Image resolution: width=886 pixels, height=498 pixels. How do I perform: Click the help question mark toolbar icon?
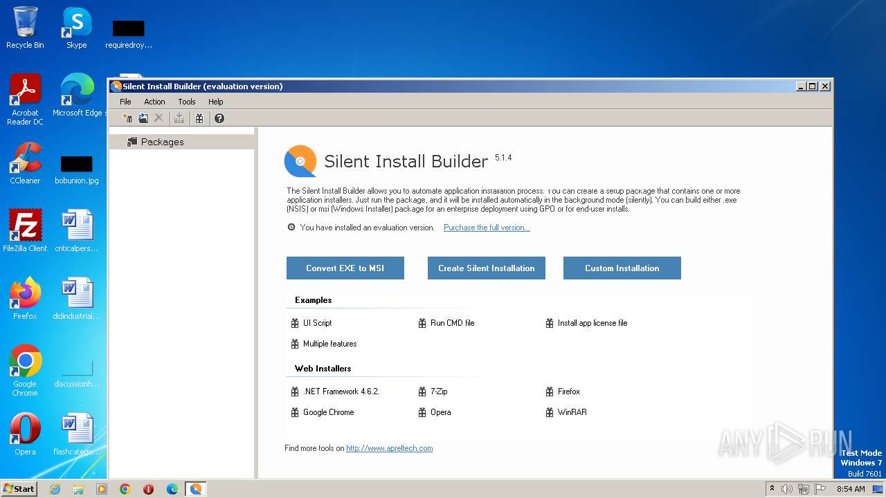[219, 118]
